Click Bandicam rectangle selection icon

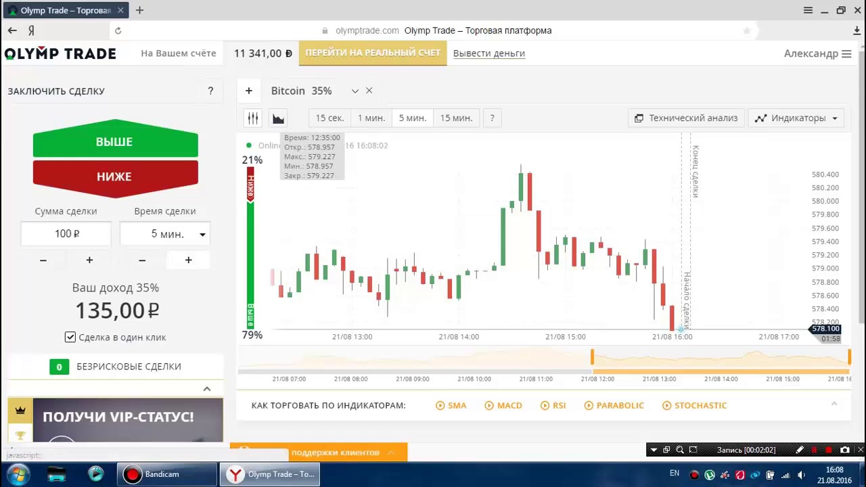(x=695, y=450)
